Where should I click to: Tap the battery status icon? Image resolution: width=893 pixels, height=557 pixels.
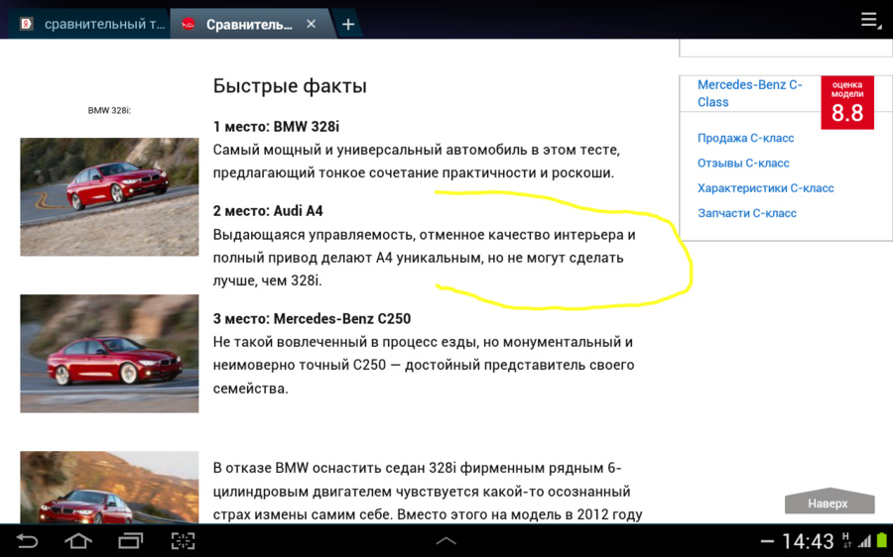(x=882, y=540)
